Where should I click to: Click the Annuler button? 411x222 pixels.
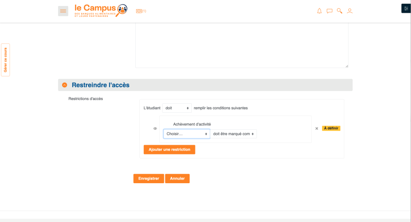177,179
